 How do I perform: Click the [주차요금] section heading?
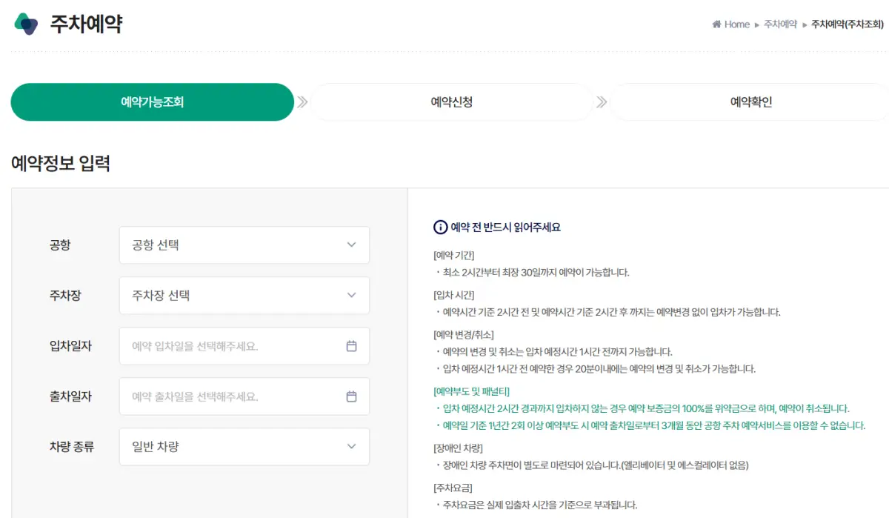(x=453, y=488)
